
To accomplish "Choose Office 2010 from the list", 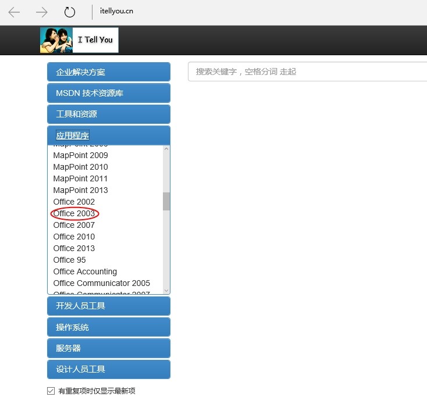I will click(74, 237).
